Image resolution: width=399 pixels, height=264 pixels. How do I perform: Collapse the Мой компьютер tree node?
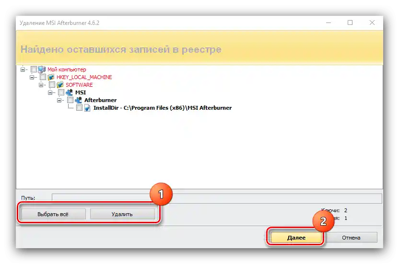click(23, 69)
